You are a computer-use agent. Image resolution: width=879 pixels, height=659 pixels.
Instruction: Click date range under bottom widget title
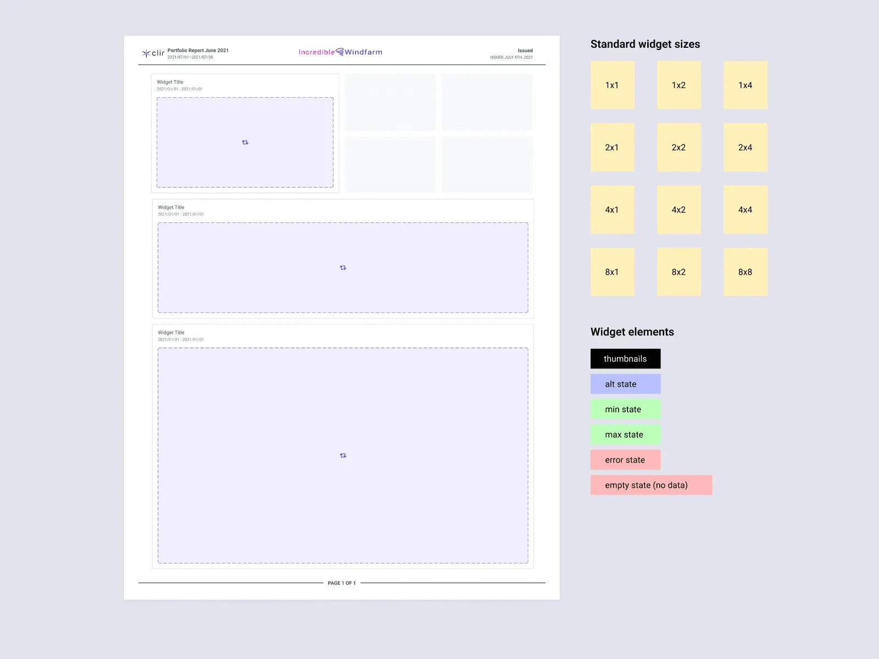click(x=181, y=339)
